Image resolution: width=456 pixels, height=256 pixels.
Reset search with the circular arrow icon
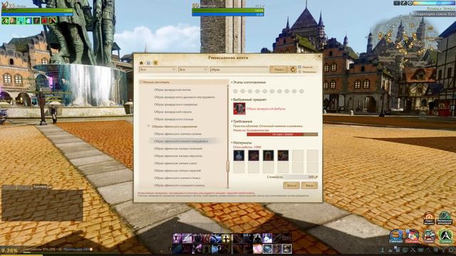(293, 70)
